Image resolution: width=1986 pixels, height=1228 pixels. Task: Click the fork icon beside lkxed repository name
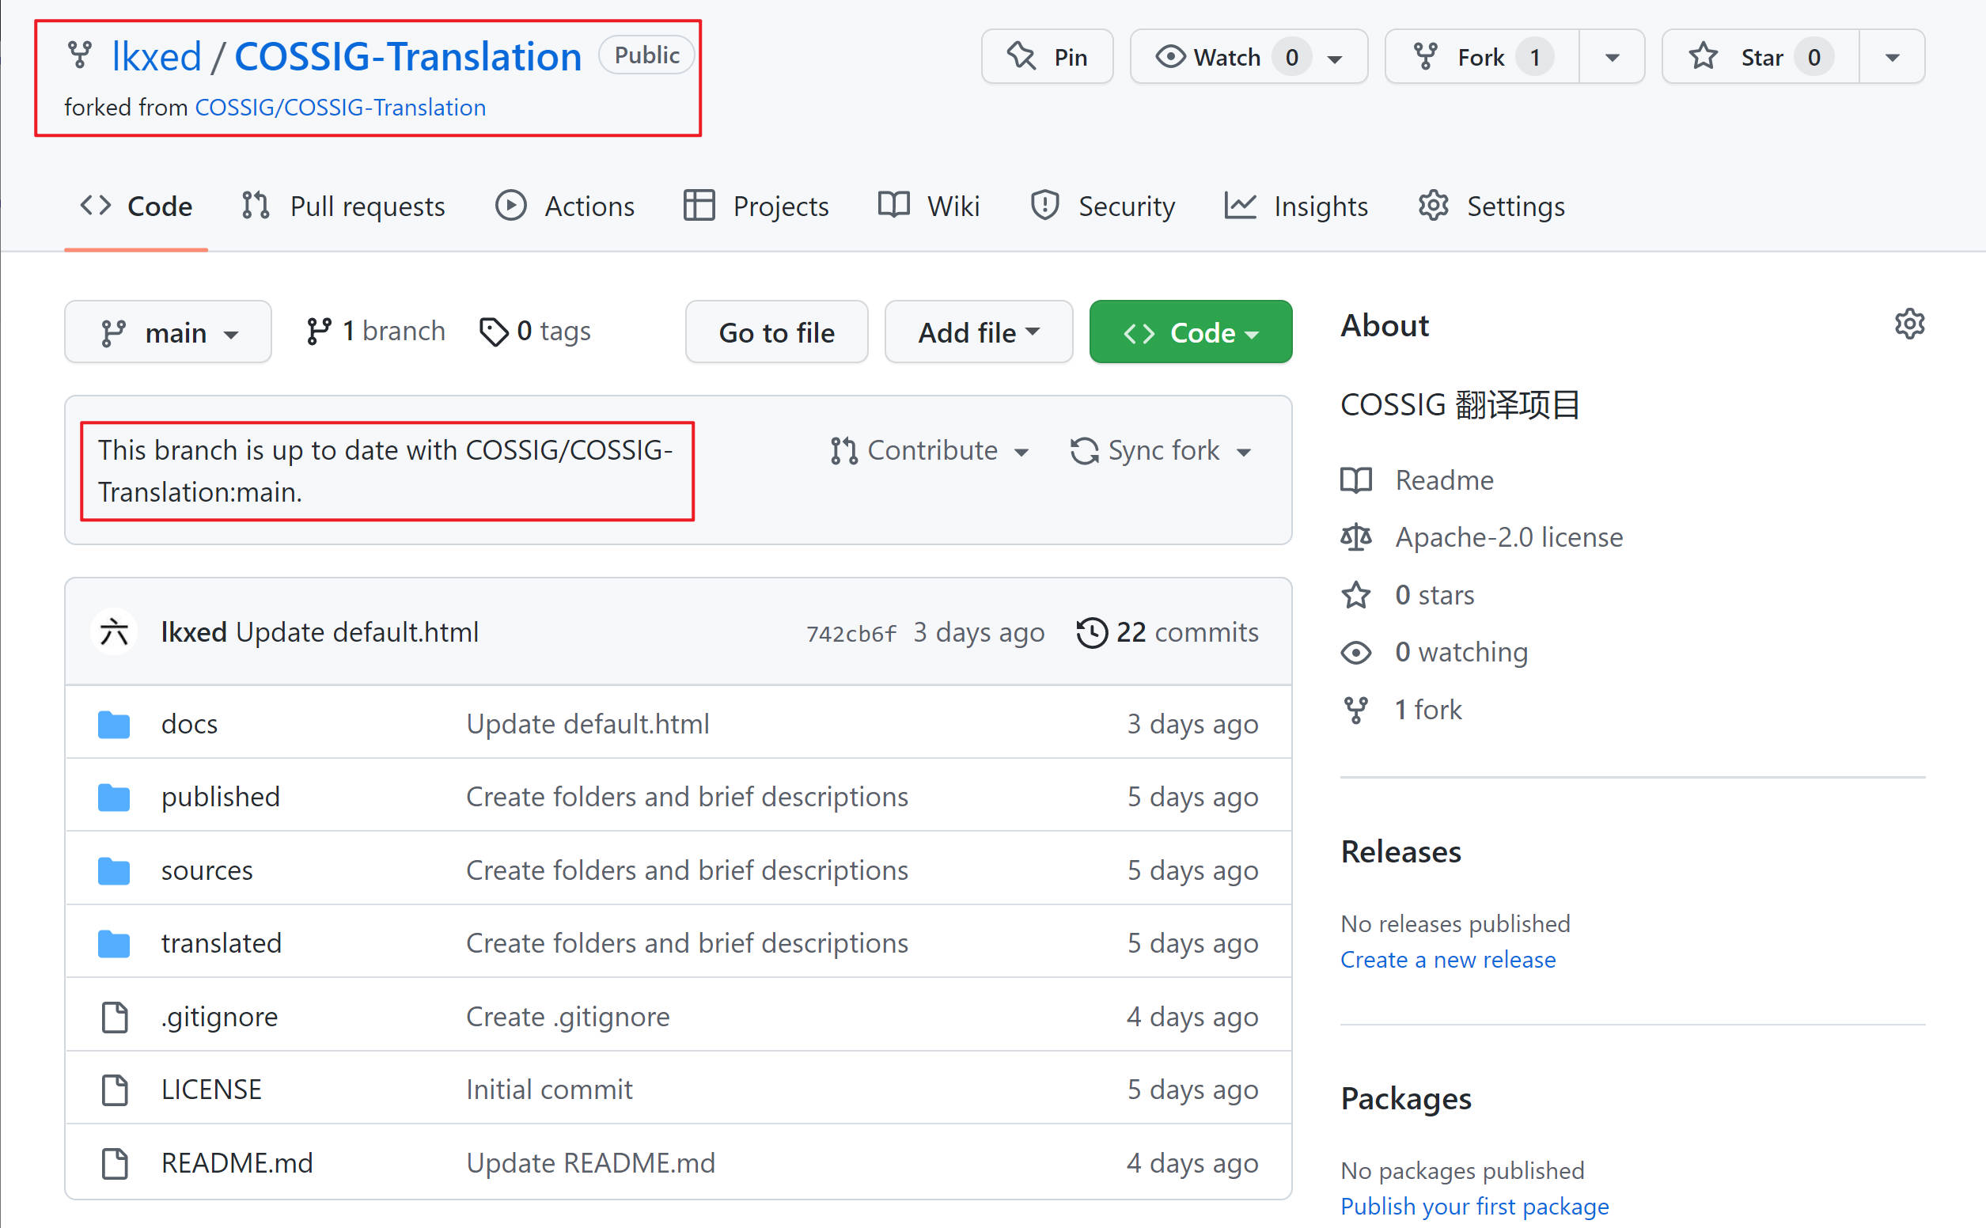(79, 55)
